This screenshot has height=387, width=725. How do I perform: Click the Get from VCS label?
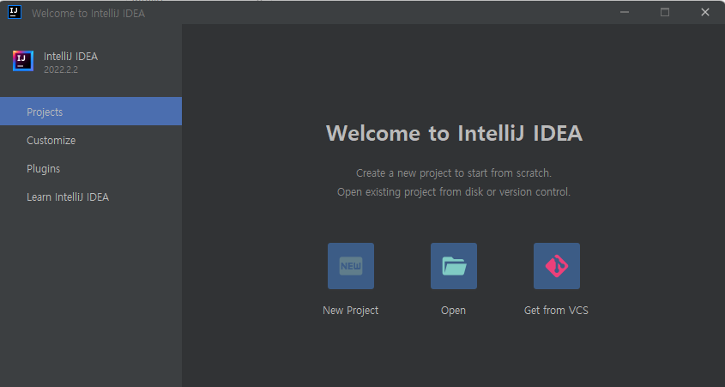tap(556, 311)
